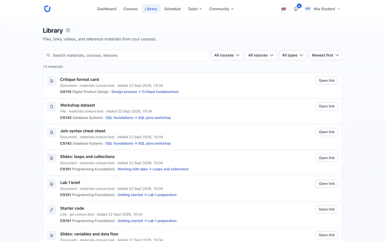
Task: Expand the Community menu
Action: click(221, 9)
